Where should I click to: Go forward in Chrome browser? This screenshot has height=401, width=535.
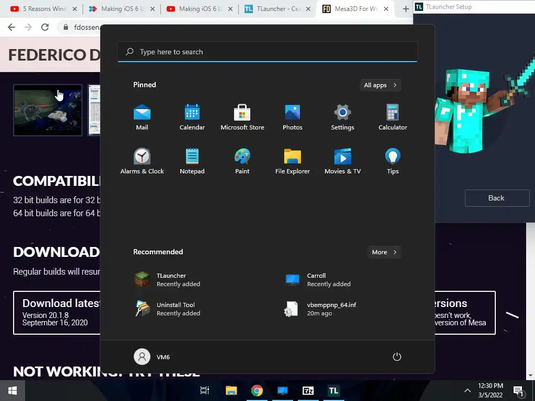pos(28,27)
